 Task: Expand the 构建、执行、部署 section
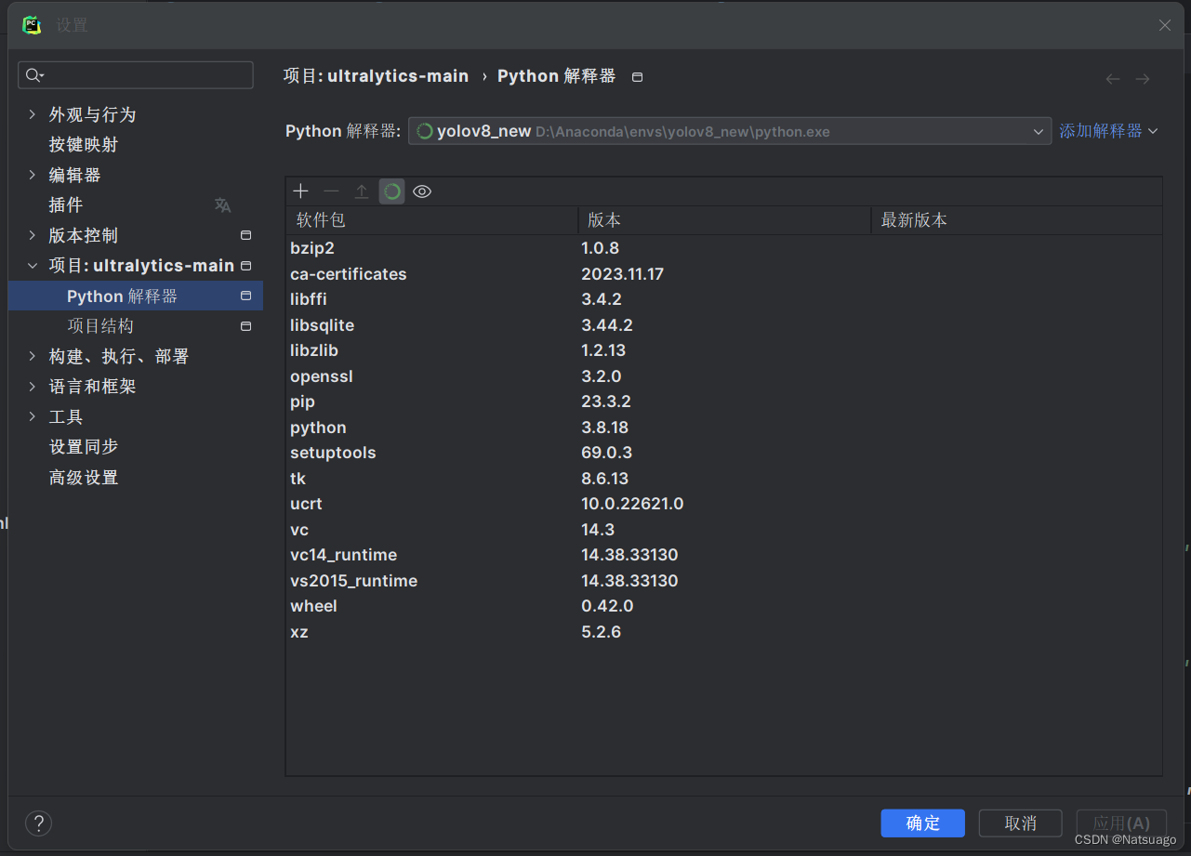(32, 356)
